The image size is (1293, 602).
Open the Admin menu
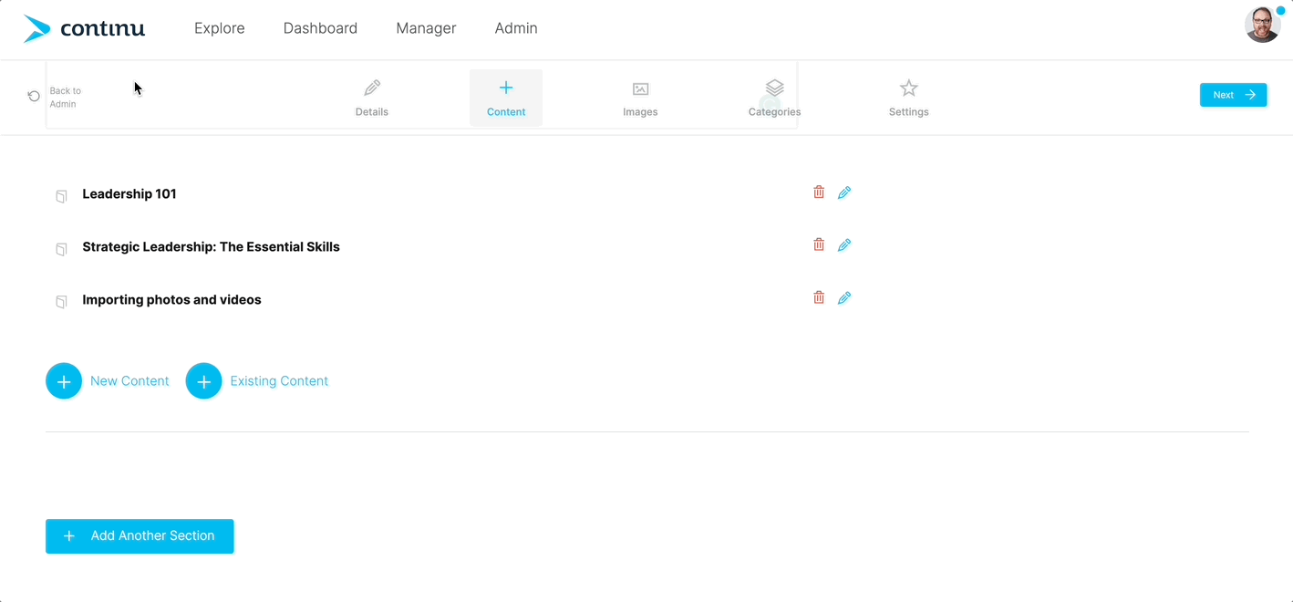tap(516, 28)
